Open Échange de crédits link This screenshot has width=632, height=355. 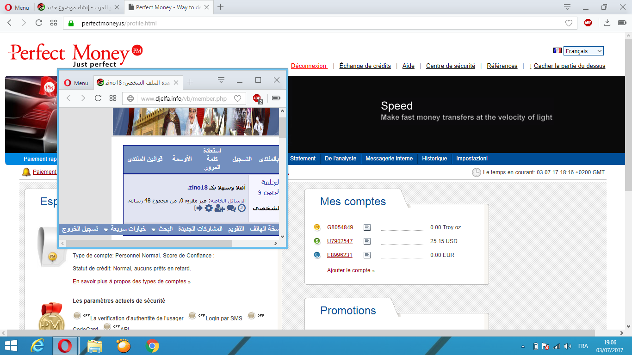365,66
